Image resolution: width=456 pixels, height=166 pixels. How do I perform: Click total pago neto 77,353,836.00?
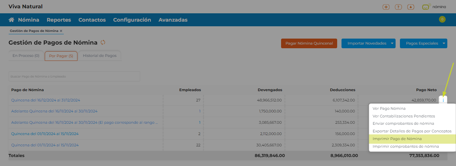click(424, 155)
